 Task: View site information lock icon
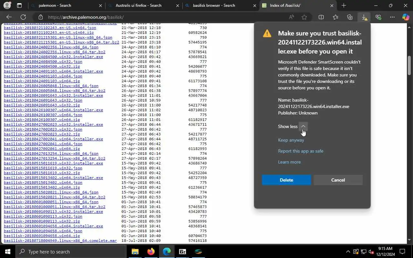click(x=40, y=17)
